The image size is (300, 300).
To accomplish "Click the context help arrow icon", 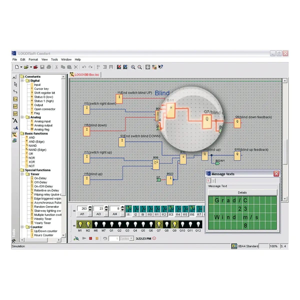I will 161,67.
